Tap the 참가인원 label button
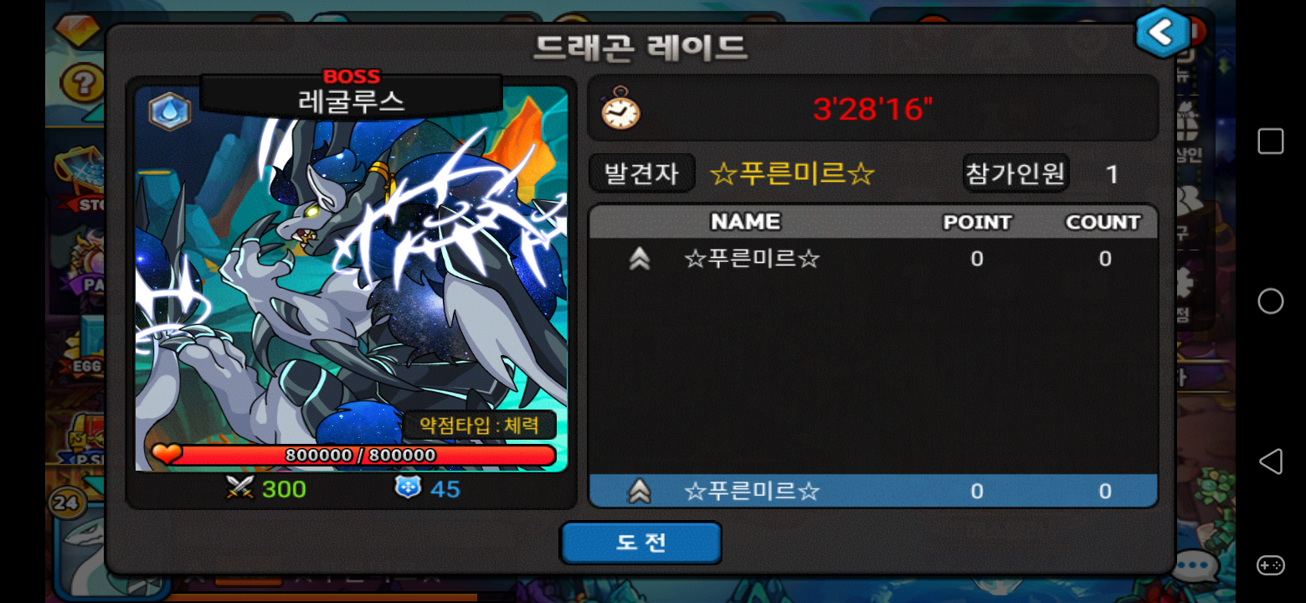1306x603 pixels. [x=1015, y=173]
